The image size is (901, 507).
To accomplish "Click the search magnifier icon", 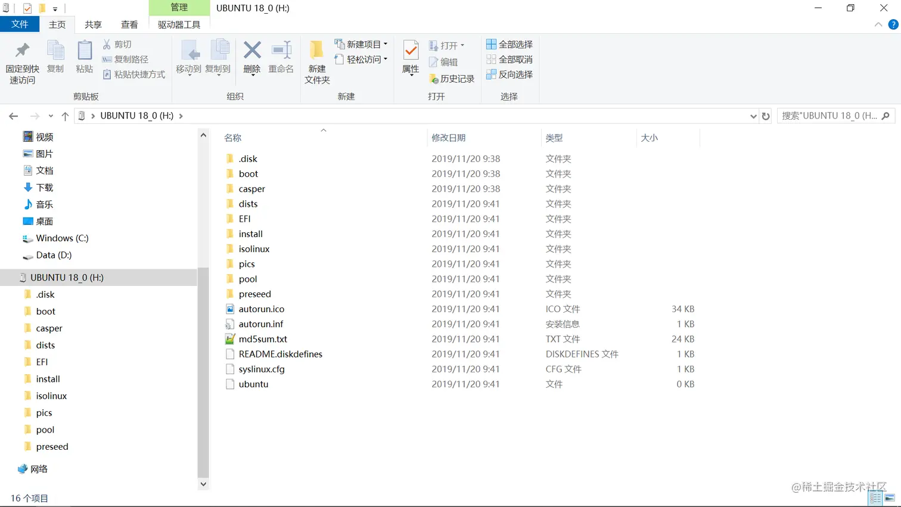I will pos(886,116).
